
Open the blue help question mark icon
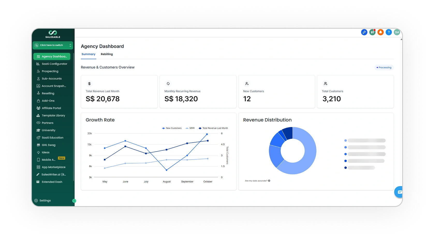coord(388,32)
